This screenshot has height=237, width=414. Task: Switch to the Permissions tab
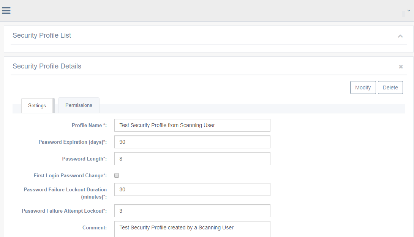tap(79, 105)
